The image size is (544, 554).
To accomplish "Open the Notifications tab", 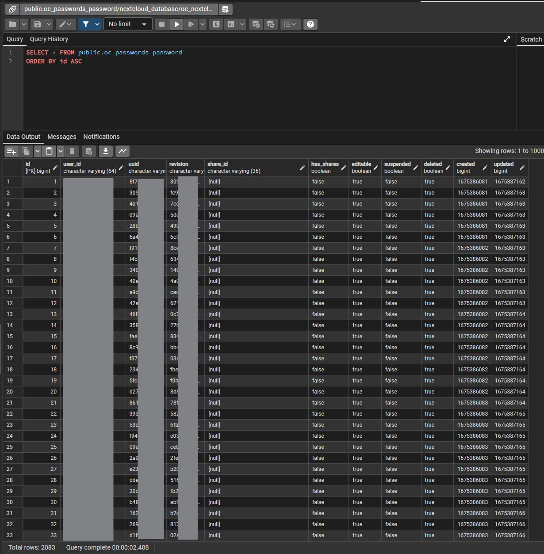I will pyautogui.click(x=101, y=137).
